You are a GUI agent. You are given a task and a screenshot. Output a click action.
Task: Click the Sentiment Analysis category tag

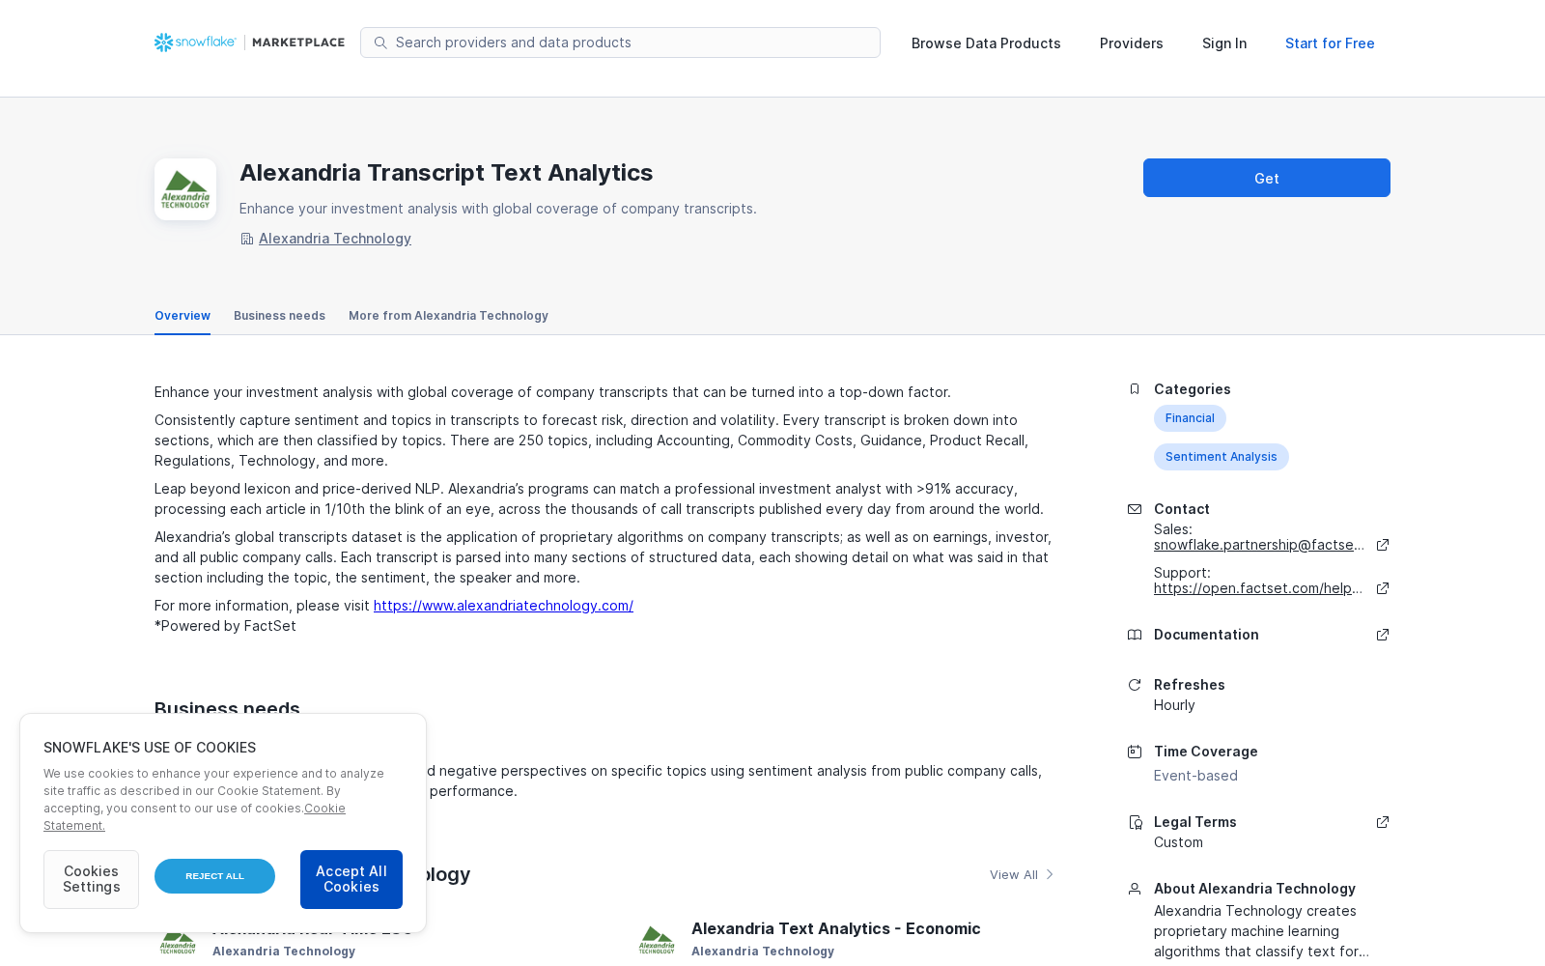1221,457
